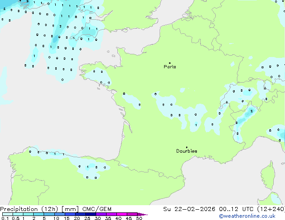Select the 45–50 mm legend swatch
This screenshot has width=285, height=220.
[132, 214]
